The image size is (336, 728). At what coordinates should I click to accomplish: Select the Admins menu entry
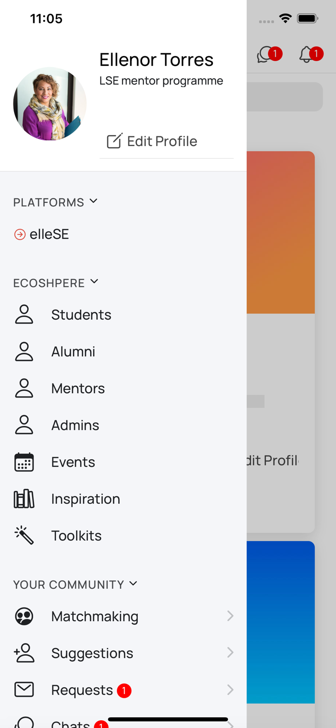click(x=75, y=425)
